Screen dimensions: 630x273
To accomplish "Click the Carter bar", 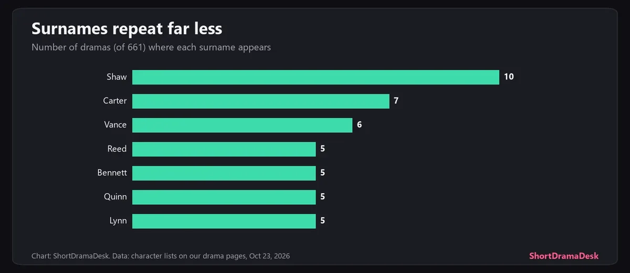I will pyautogui.click(x=261, y=101).
